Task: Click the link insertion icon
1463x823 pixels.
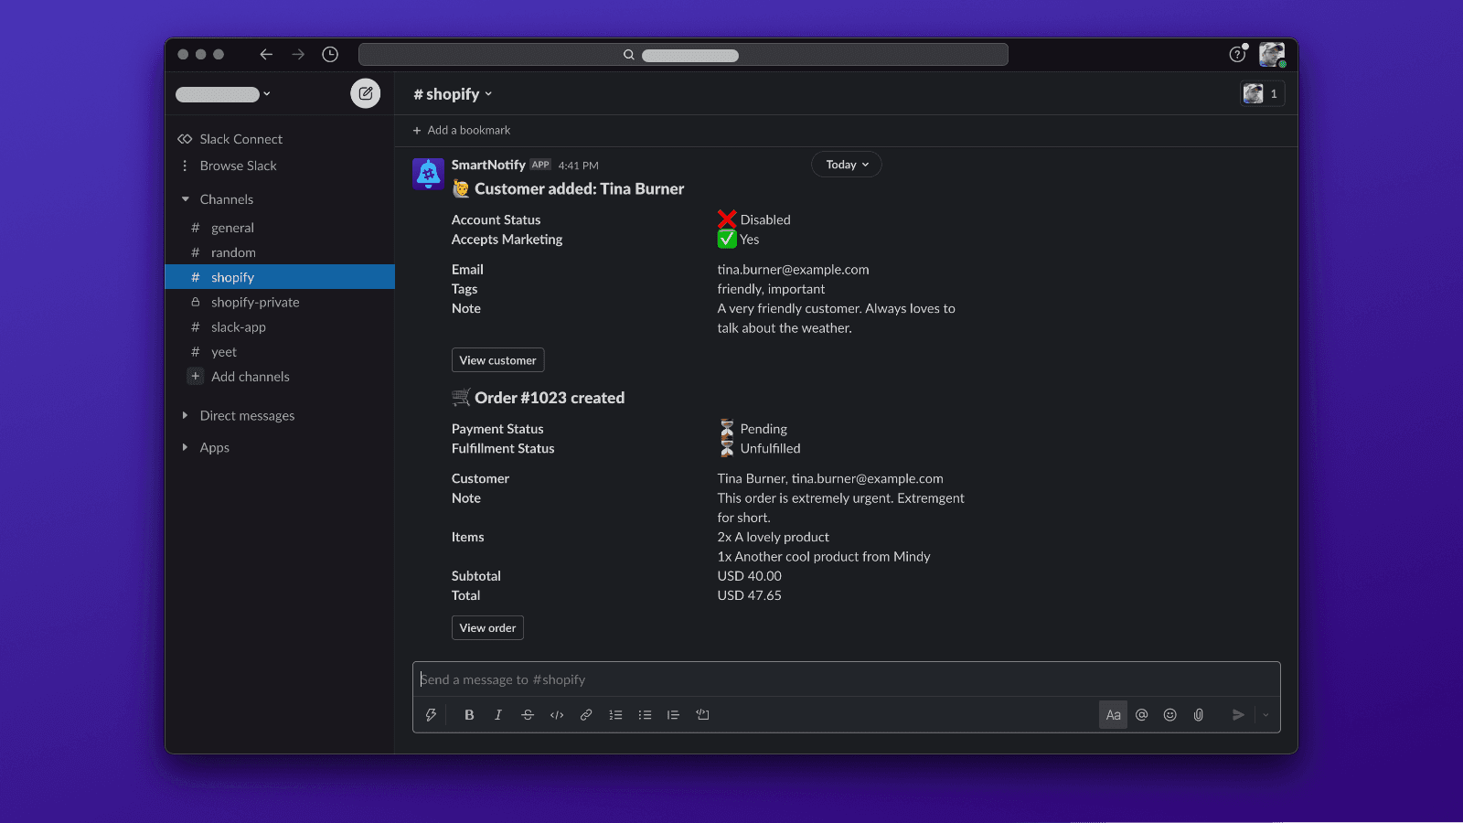Action: [x=586, y=714]
